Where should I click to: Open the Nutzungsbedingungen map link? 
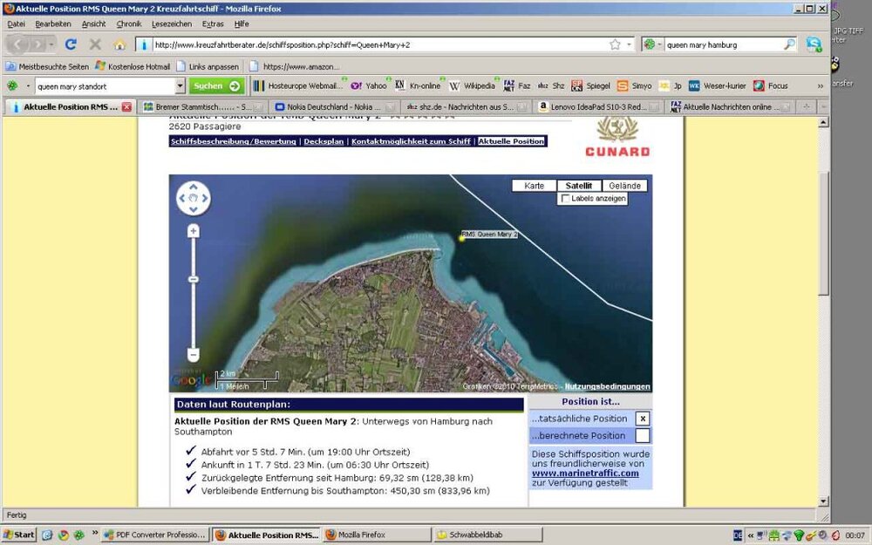(x=607, y=386)
